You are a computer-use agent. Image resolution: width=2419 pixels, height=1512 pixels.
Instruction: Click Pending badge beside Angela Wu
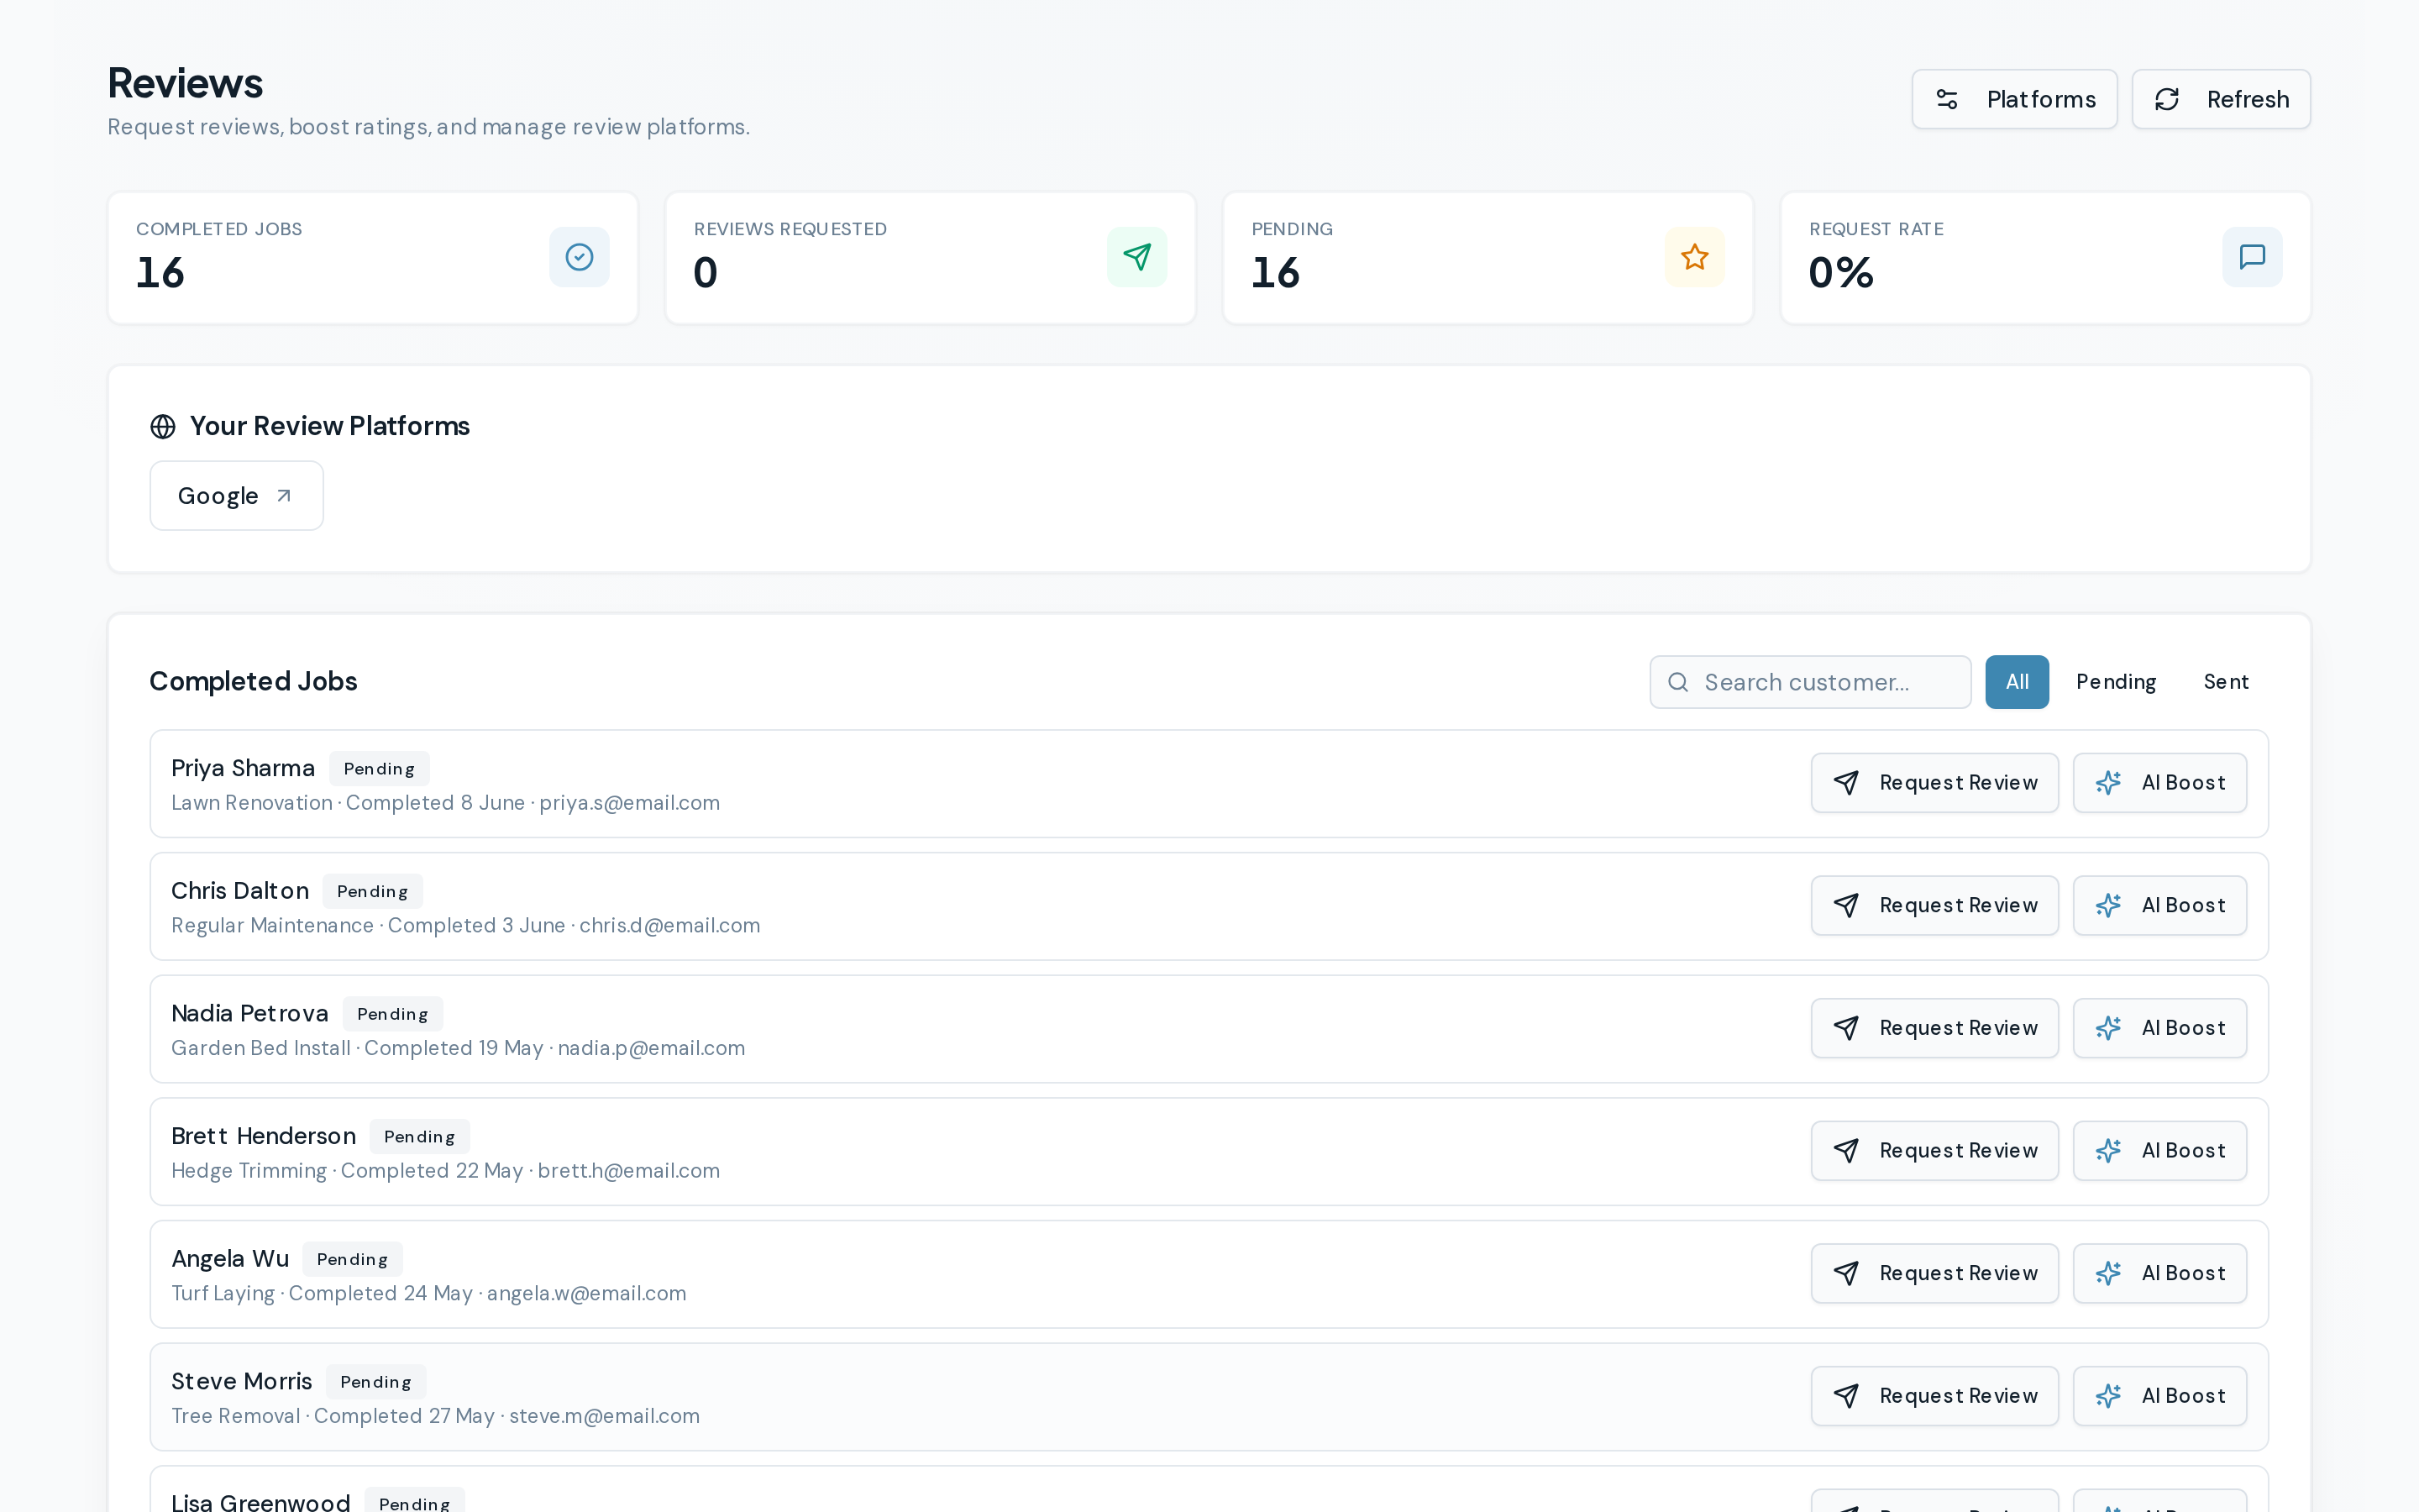pos(352,1259)
